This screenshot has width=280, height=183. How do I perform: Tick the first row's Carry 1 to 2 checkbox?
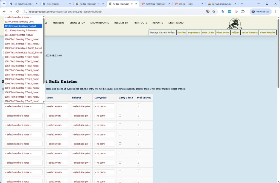[x=120, y=106]
